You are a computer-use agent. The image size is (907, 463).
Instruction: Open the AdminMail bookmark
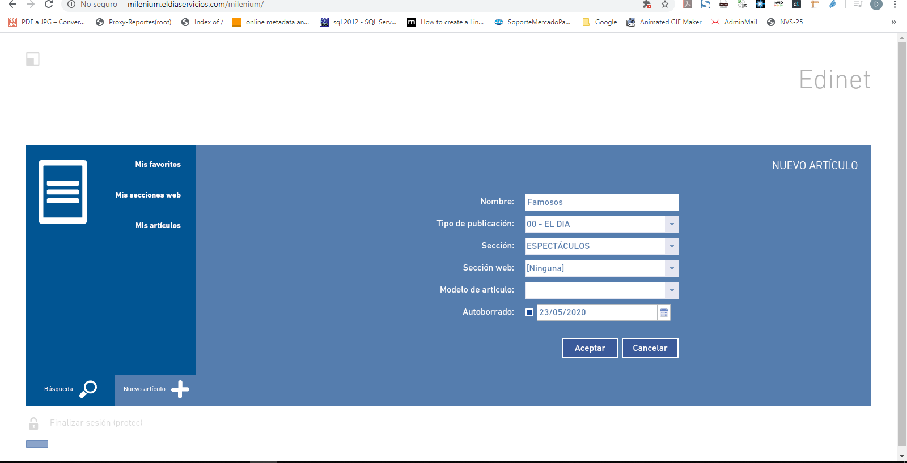pos(734,22)
